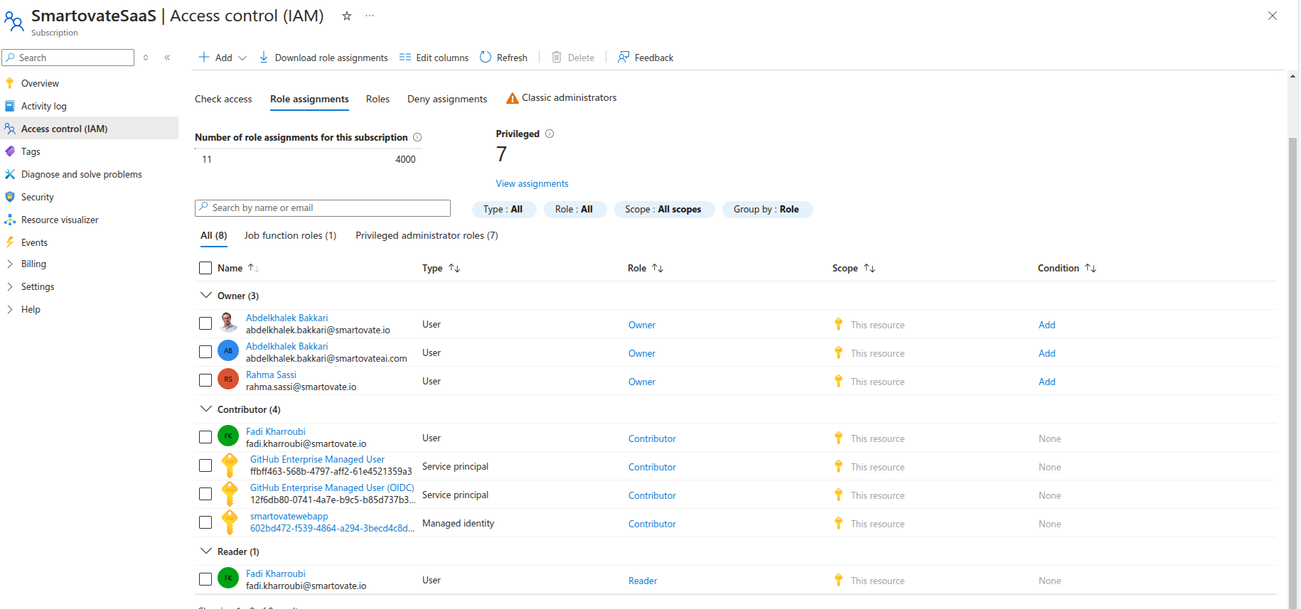This screenshot has height=609, width=1301.
Task: Switch to the Check access tab
Action: tap(223, 99)
